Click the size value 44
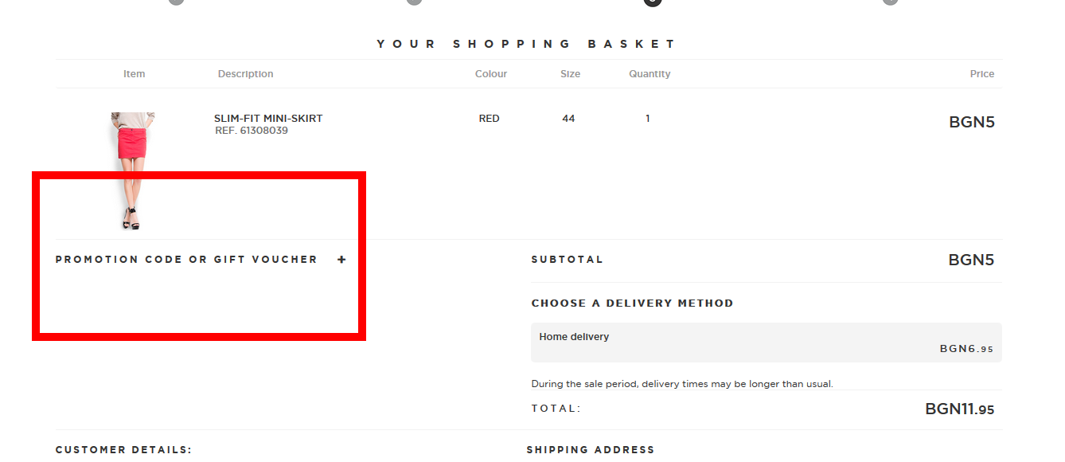Screen dimensions: 1065x462 pyautogui.click(x=568, y=119)
